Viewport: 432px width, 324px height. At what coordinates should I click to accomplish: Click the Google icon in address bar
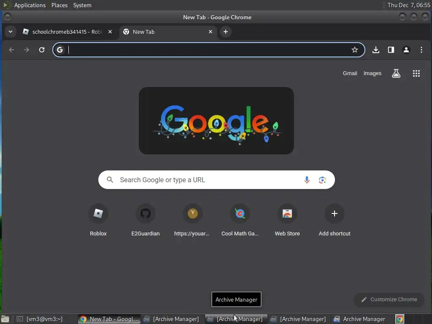coord(60,50)
